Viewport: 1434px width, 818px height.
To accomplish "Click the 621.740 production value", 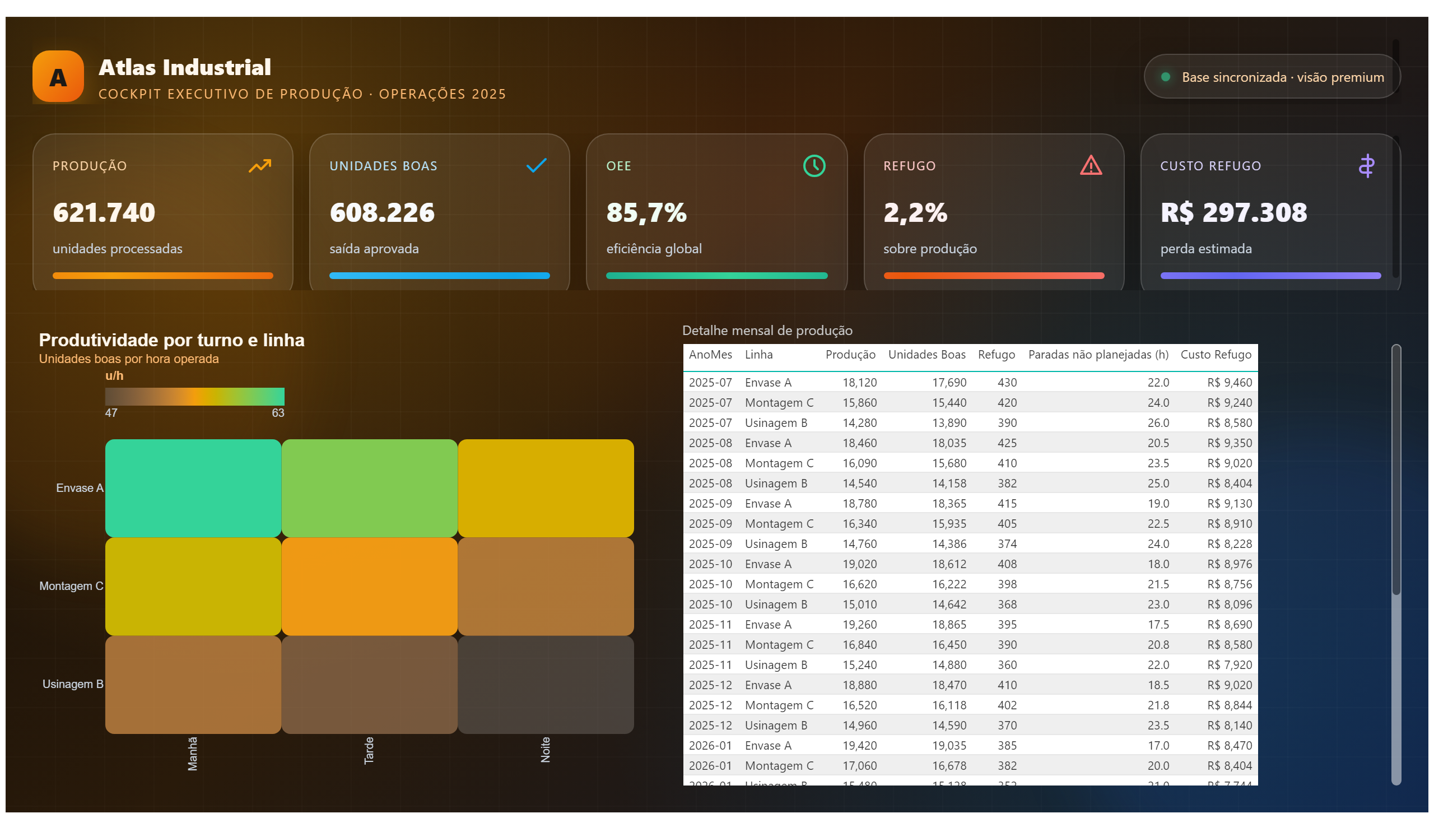I will 104,212.
